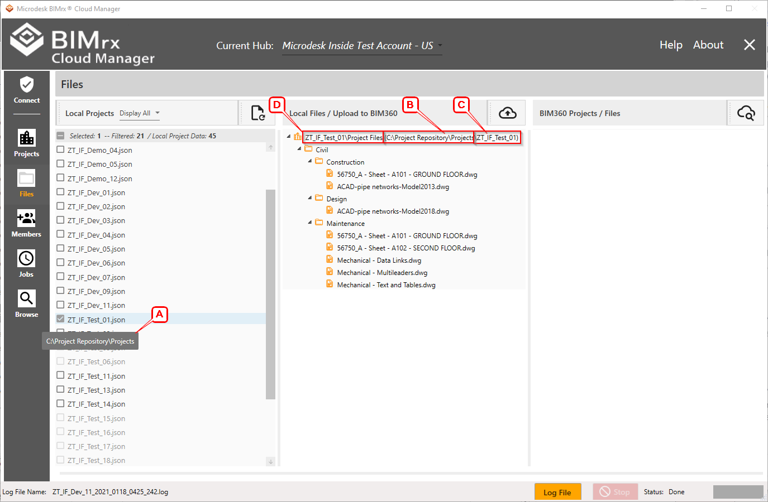The height and width of the screenshot is (502, 768).
Task: Click the cloud upload to BIM360 icon
Action: [x=507, y=113]
